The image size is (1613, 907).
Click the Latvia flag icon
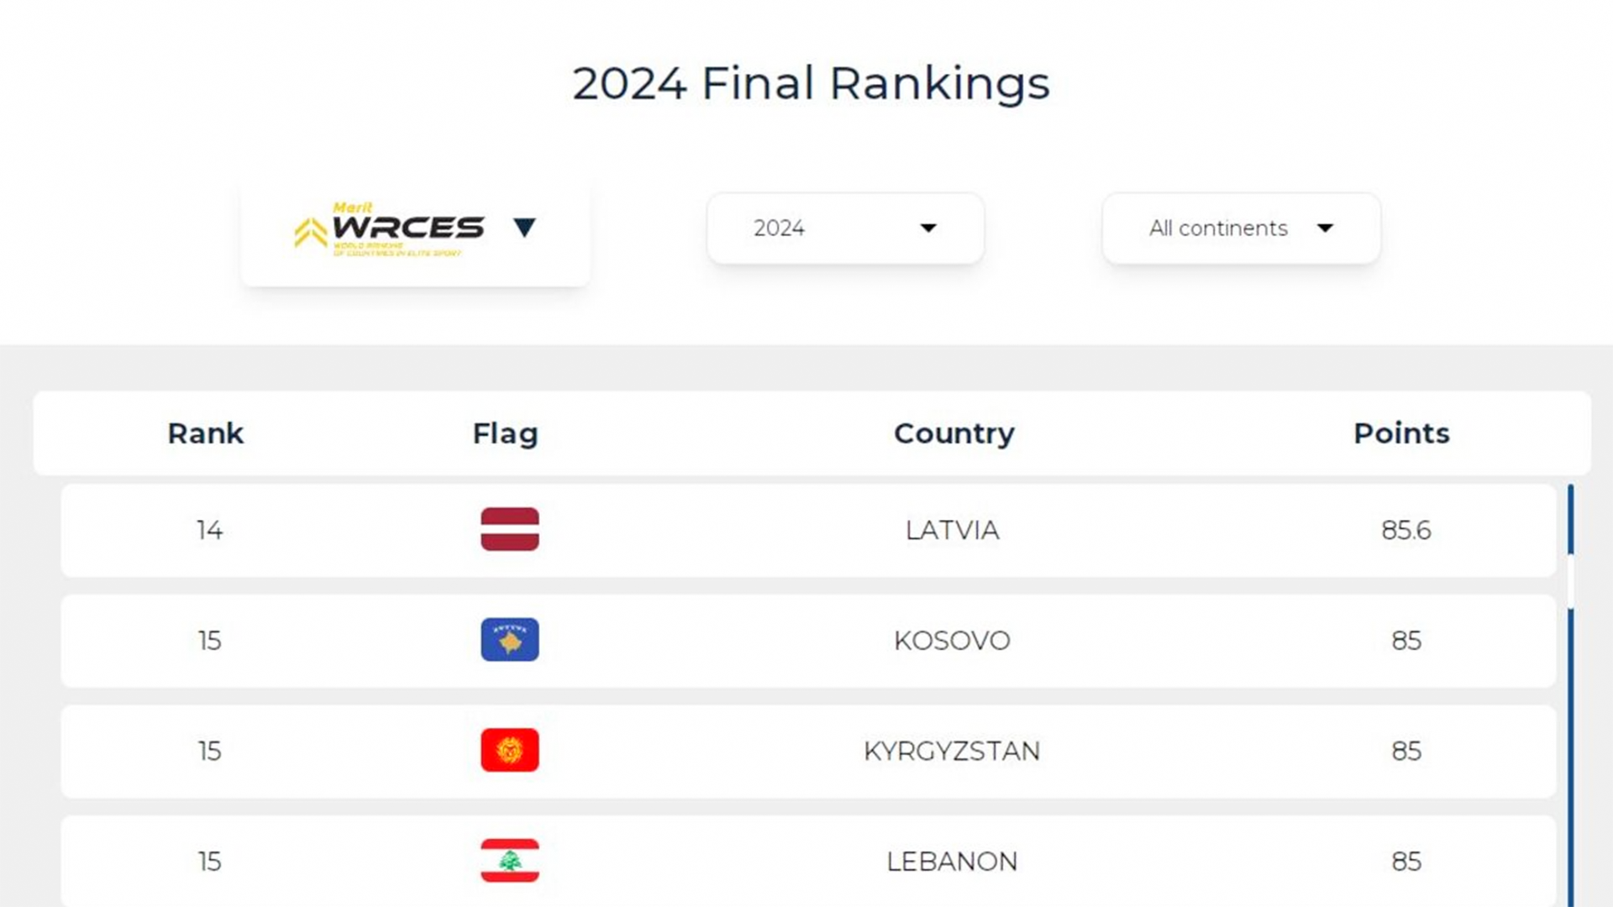click(509, 529)
